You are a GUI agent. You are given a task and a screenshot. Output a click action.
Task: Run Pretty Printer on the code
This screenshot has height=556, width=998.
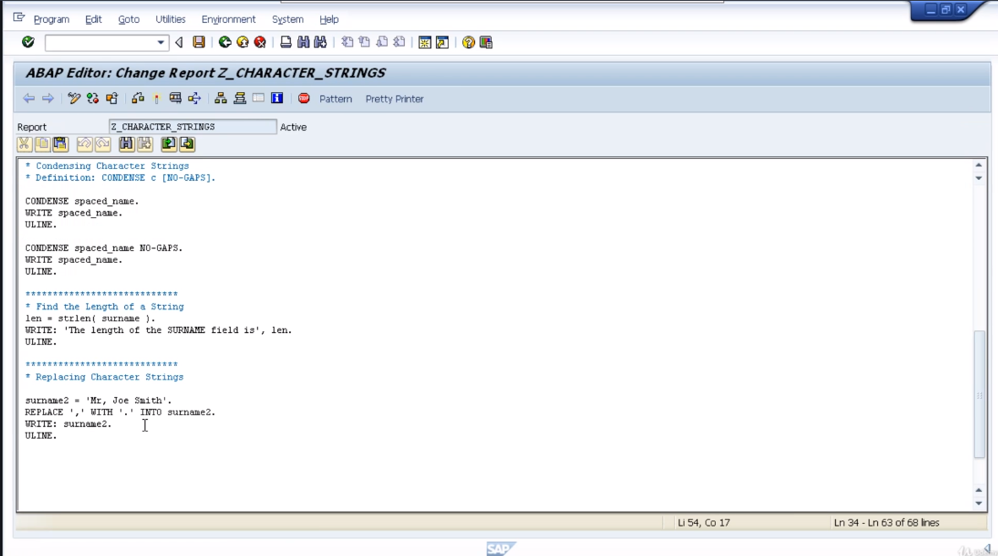(394, 99)
